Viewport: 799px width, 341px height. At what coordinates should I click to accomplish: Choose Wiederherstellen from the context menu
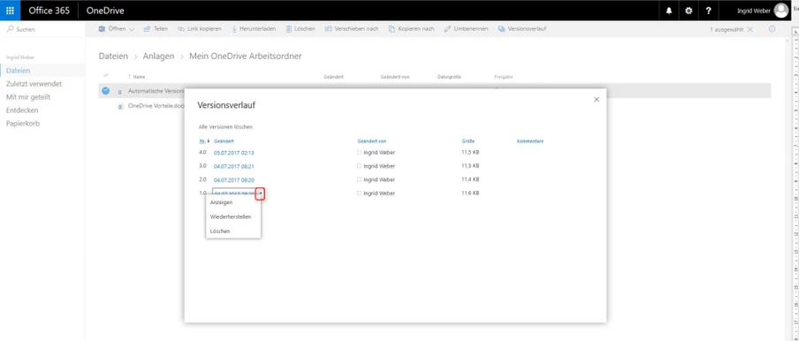tap(231, 216)
